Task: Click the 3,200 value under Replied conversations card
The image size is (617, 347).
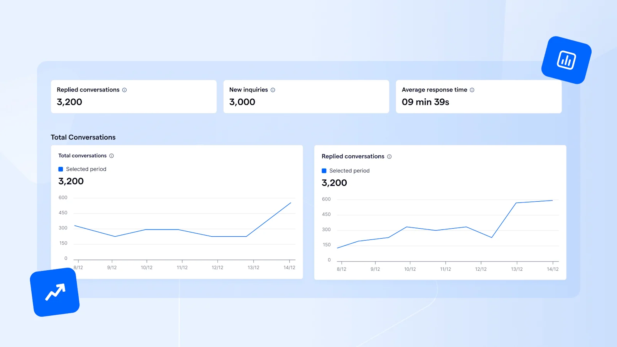Action: pyautogui.click(x=69, y=102)
